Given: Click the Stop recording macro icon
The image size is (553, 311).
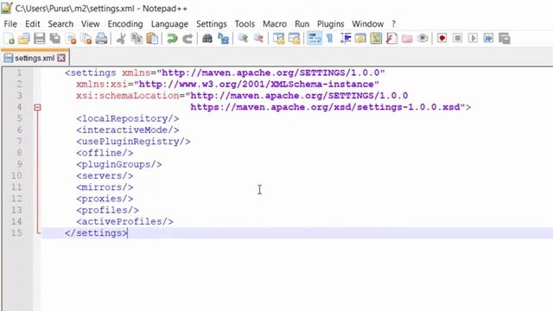Looking at the screenshot, I should pyautogui.click(x=457, y=38).
